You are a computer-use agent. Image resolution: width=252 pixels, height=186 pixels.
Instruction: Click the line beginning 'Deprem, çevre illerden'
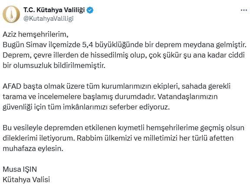124,55
